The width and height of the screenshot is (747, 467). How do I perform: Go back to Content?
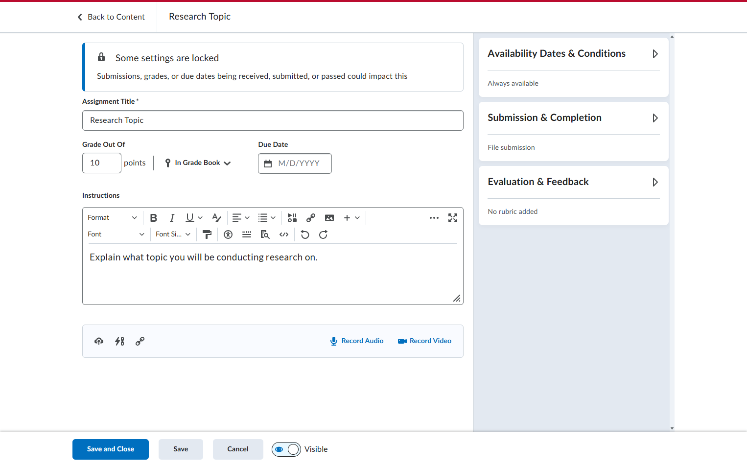[x=111, y=17]
